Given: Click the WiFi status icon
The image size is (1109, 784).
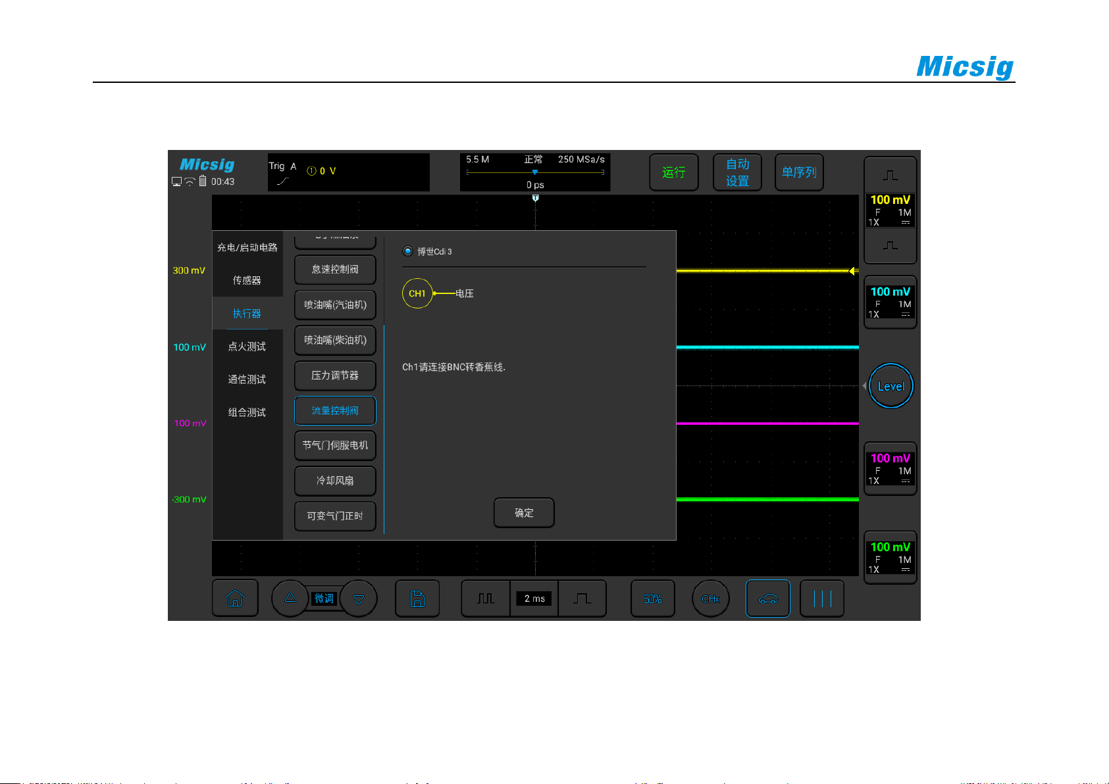Looking at the screenshot, I should (x=190, y=182).
